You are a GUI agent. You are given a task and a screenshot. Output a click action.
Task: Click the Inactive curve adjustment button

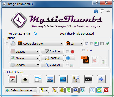point(52,51)
